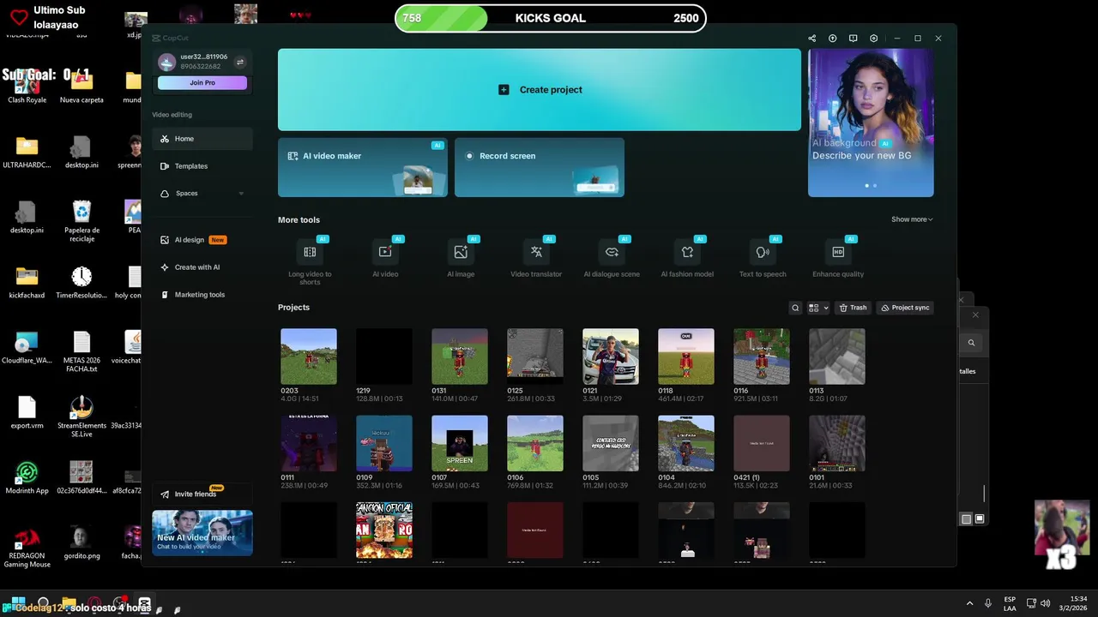Image resolution: width=1098 pixels, height=617 pixels.
Task: Open project 0101 thumbnail
Action: pyautogui.click(x=837, y=443)
